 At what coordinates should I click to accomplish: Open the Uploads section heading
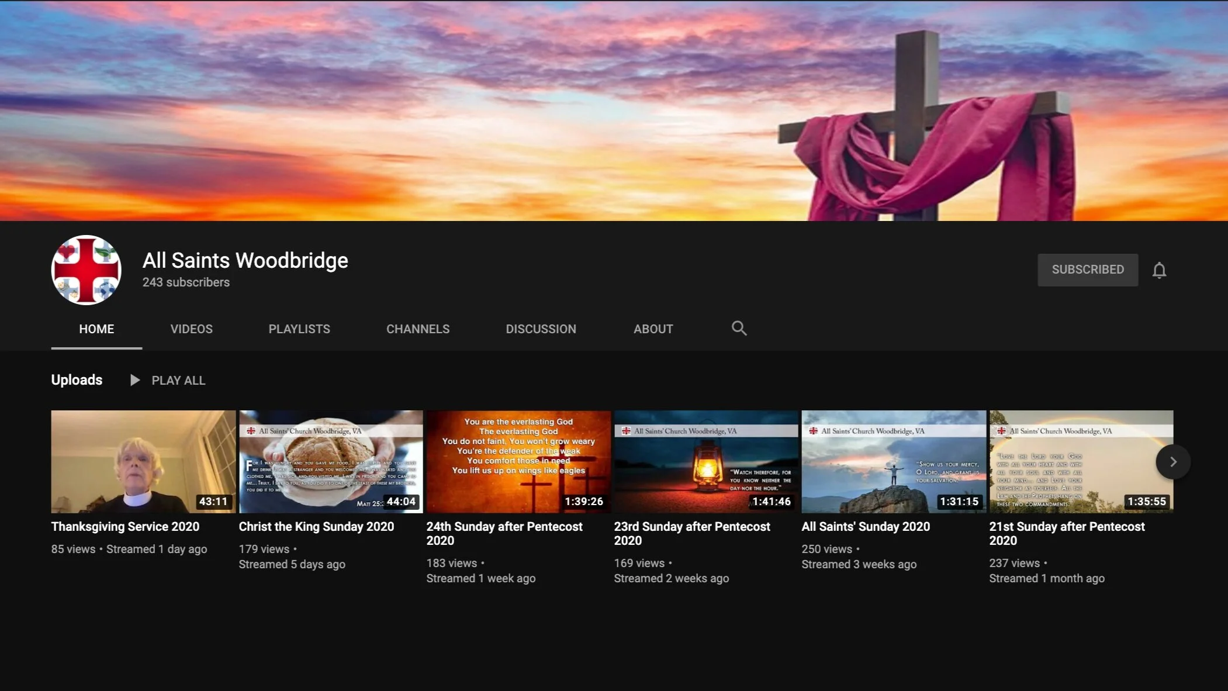(x=77, y=380)
